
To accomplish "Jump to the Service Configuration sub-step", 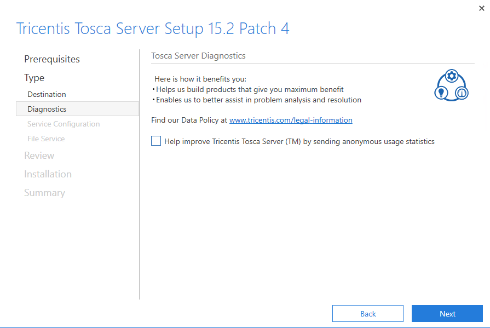I will (x=64, y=124).
